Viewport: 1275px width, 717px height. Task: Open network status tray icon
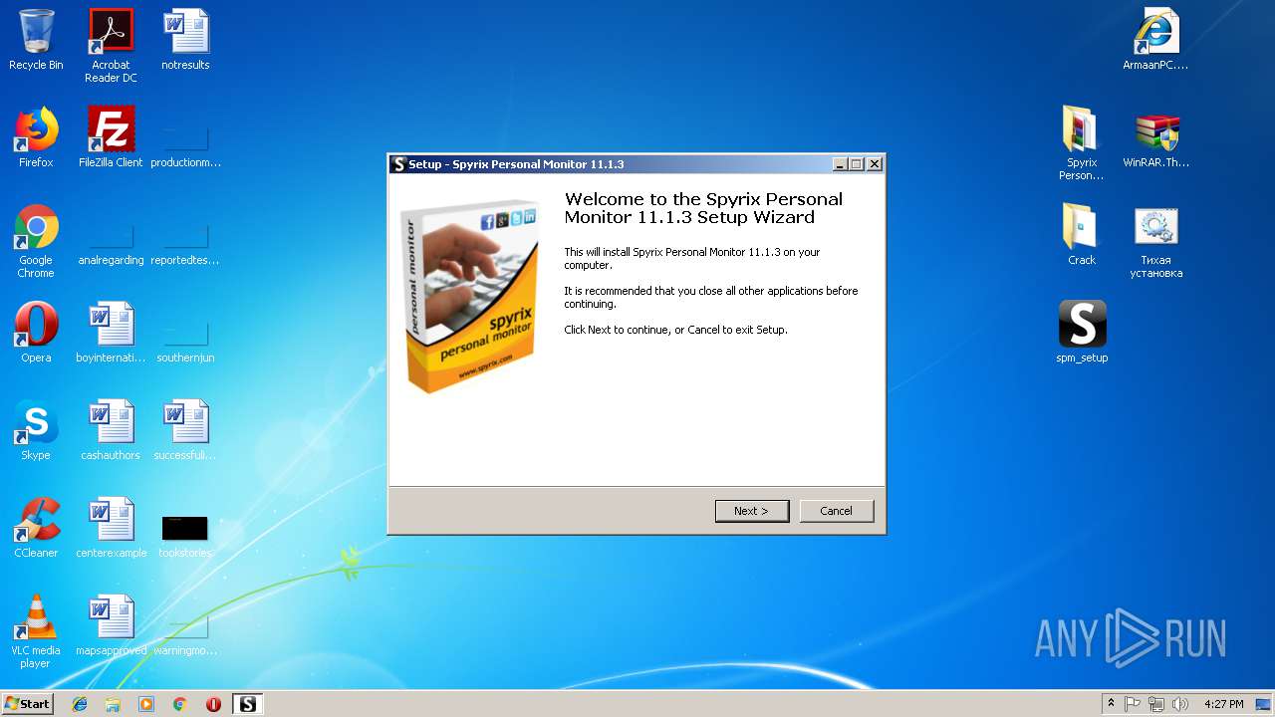(x=1156, y=704)
